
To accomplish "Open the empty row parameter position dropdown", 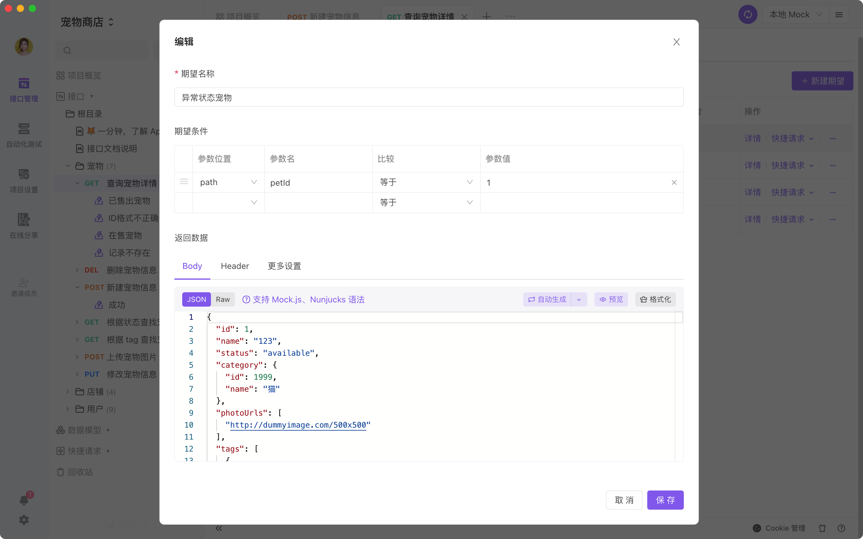I will tap(228, 202).
